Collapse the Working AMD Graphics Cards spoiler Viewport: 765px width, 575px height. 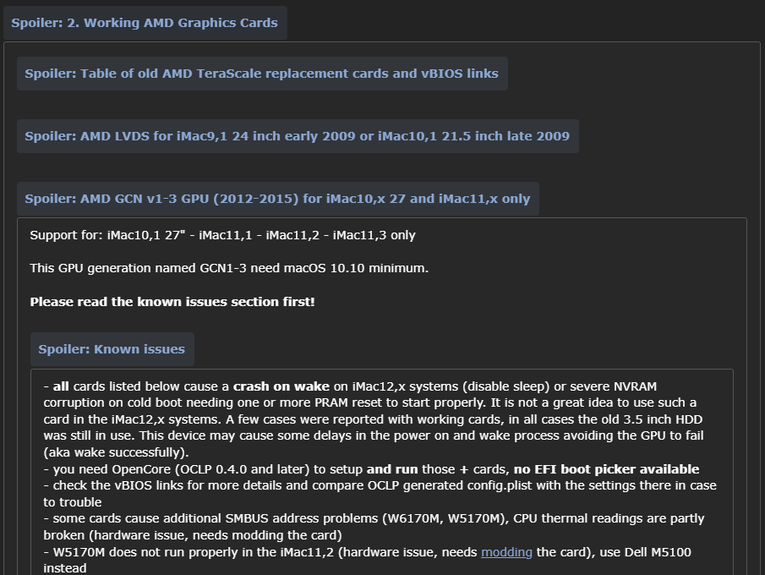(145, 23)
